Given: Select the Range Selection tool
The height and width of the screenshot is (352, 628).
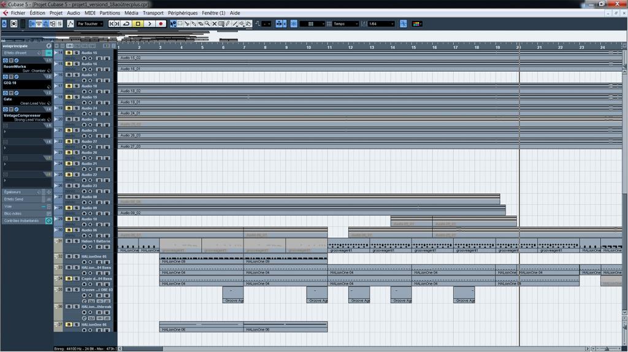Looking at the screenshot, I should click(x=180, y=24).
